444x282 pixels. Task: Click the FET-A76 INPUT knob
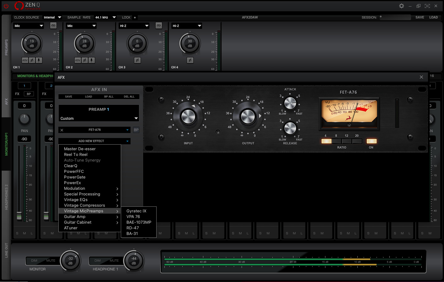pyautogui.click(x=188, y=117)
